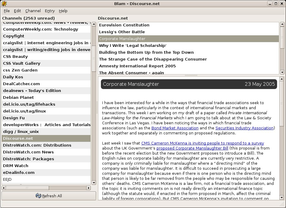
Task: Click article pane scroll-up arrow
Action: pyautogui.click(x=282, y=79)
